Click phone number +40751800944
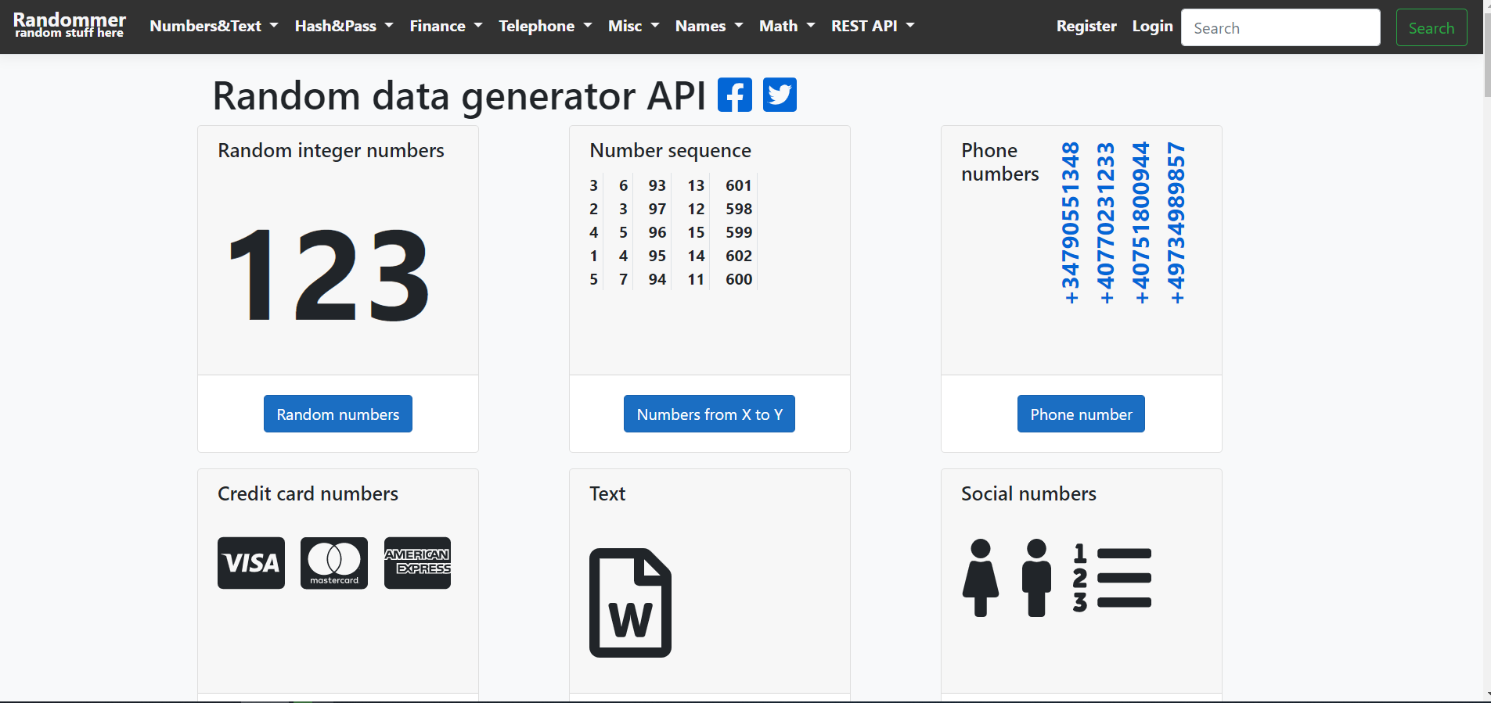1491x703 pixels. pyautogui.click(x=1140, y=223)
